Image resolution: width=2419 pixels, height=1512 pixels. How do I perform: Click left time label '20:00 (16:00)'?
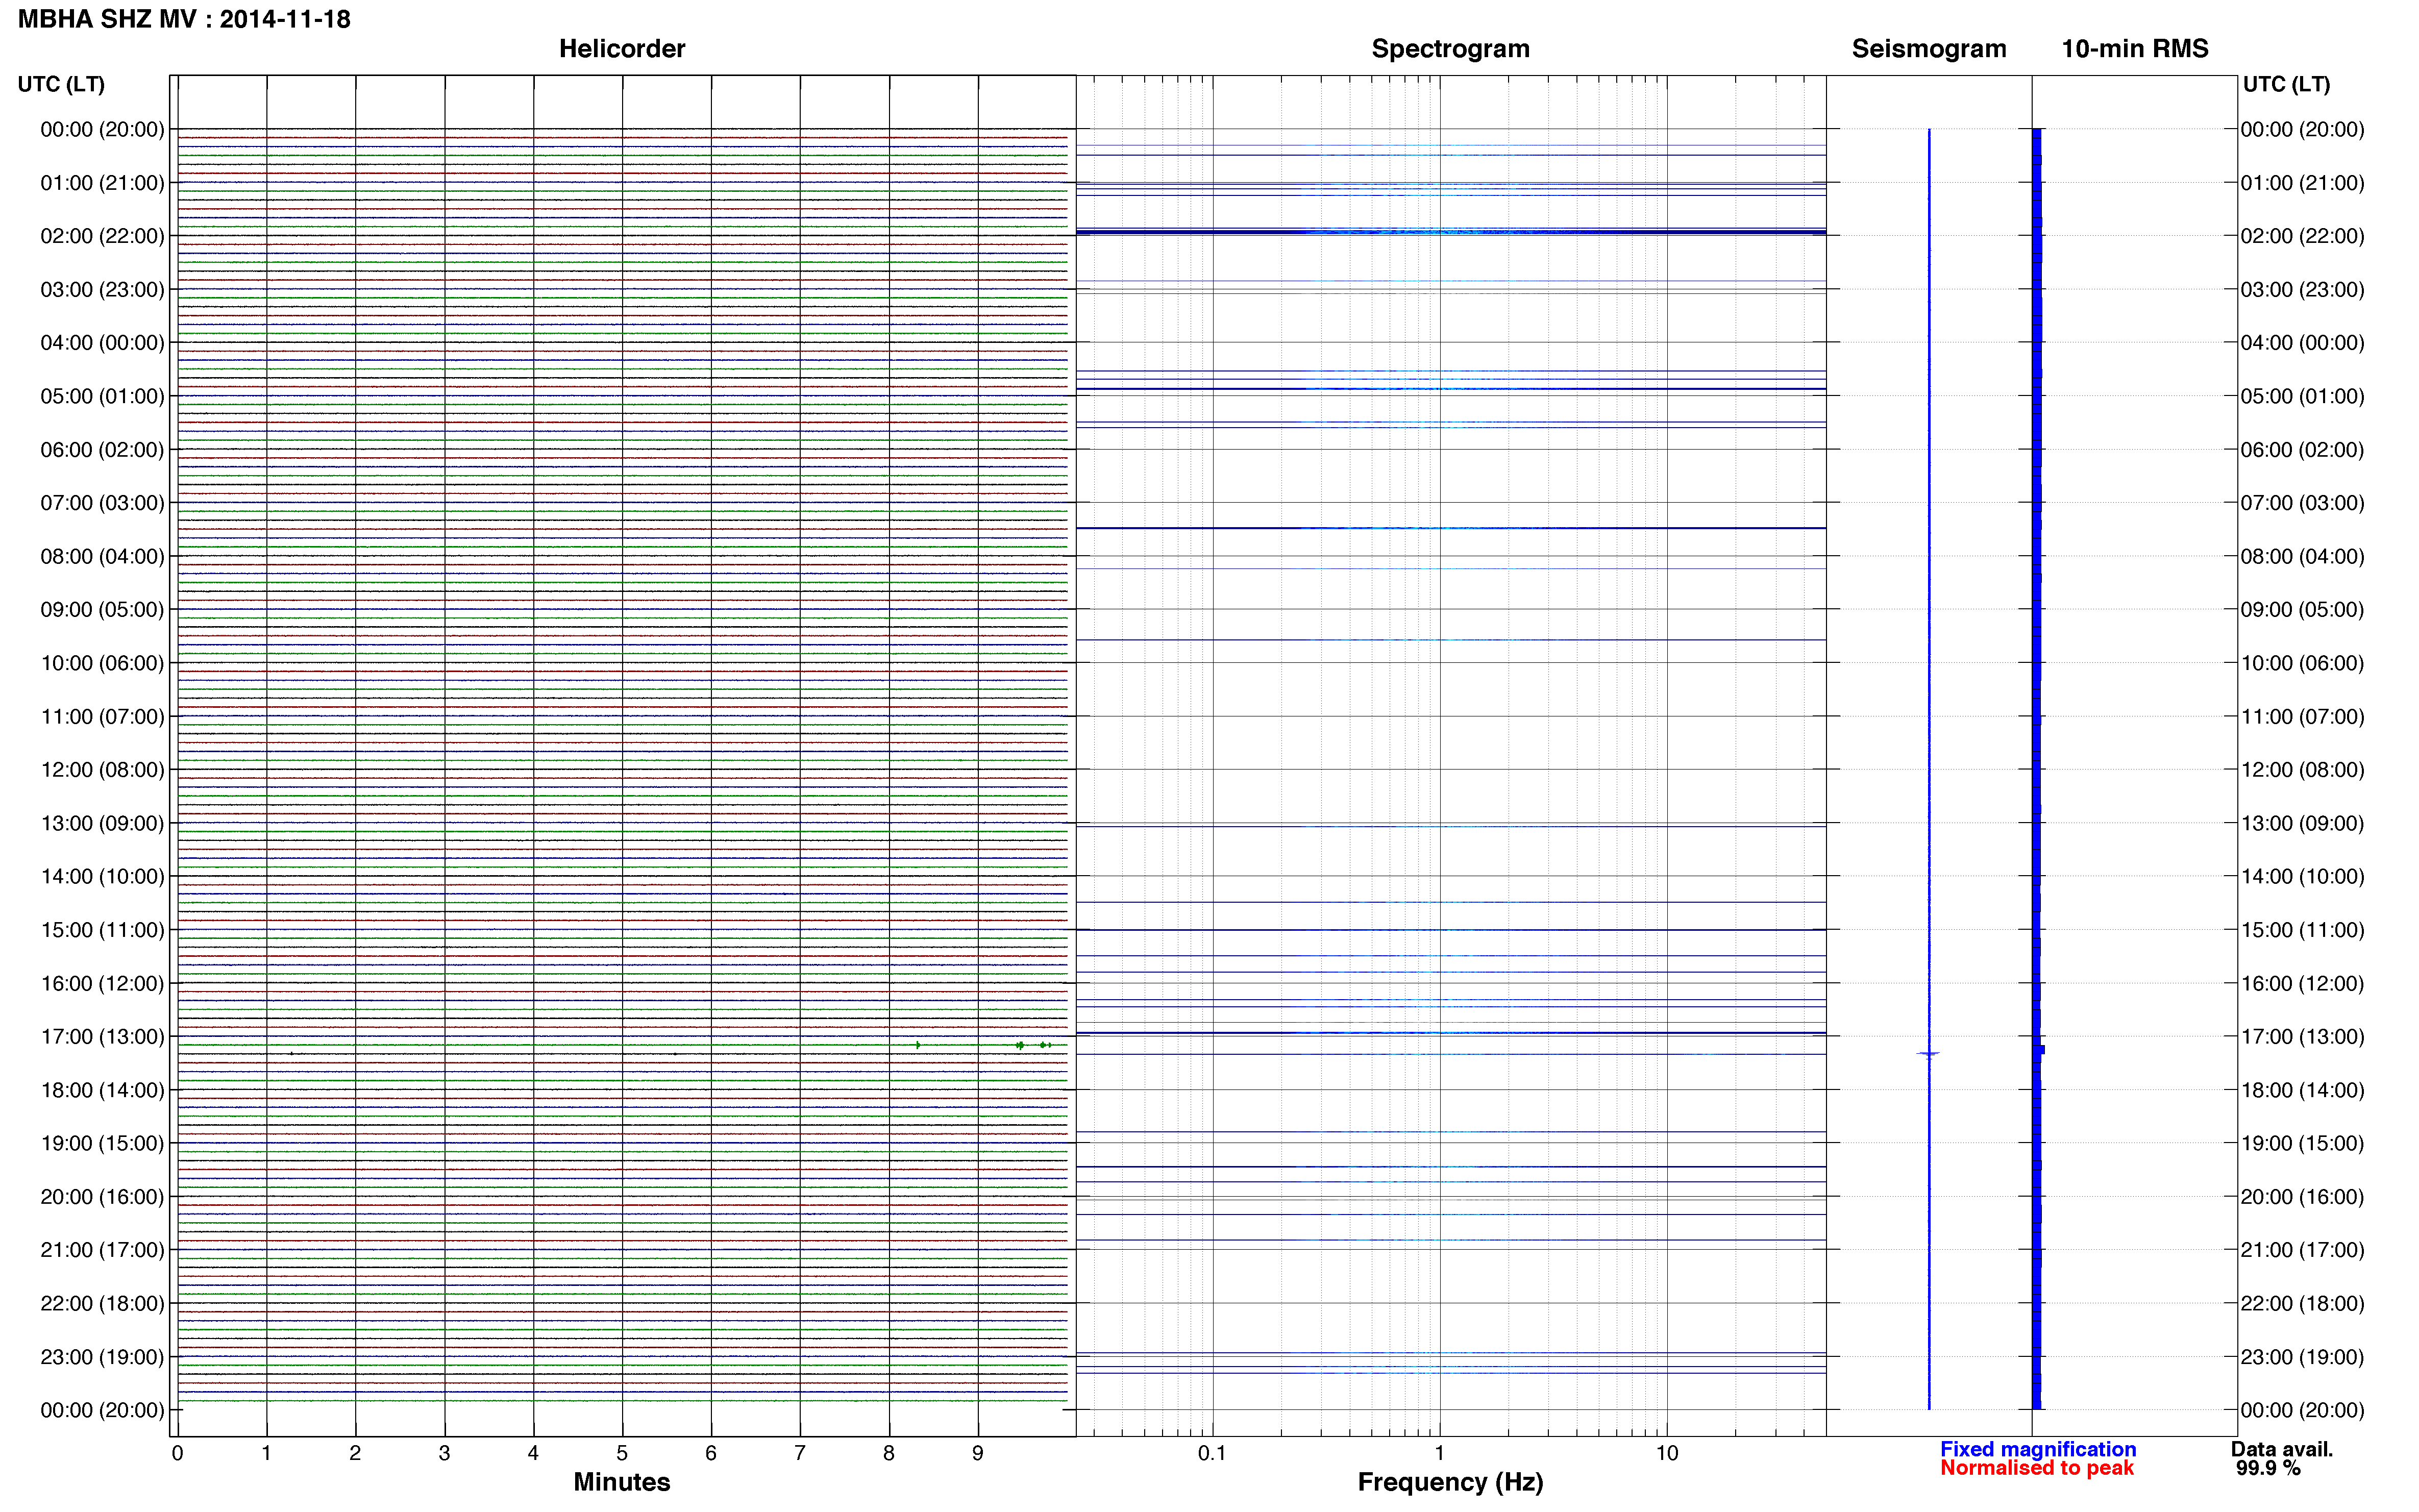point(102,1197)
